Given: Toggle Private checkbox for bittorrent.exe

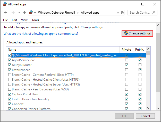Looking at the screenshot, I should point(126,70).
